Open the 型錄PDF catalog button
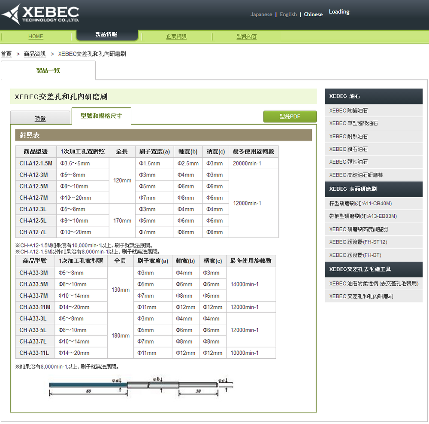 point(290,116)
